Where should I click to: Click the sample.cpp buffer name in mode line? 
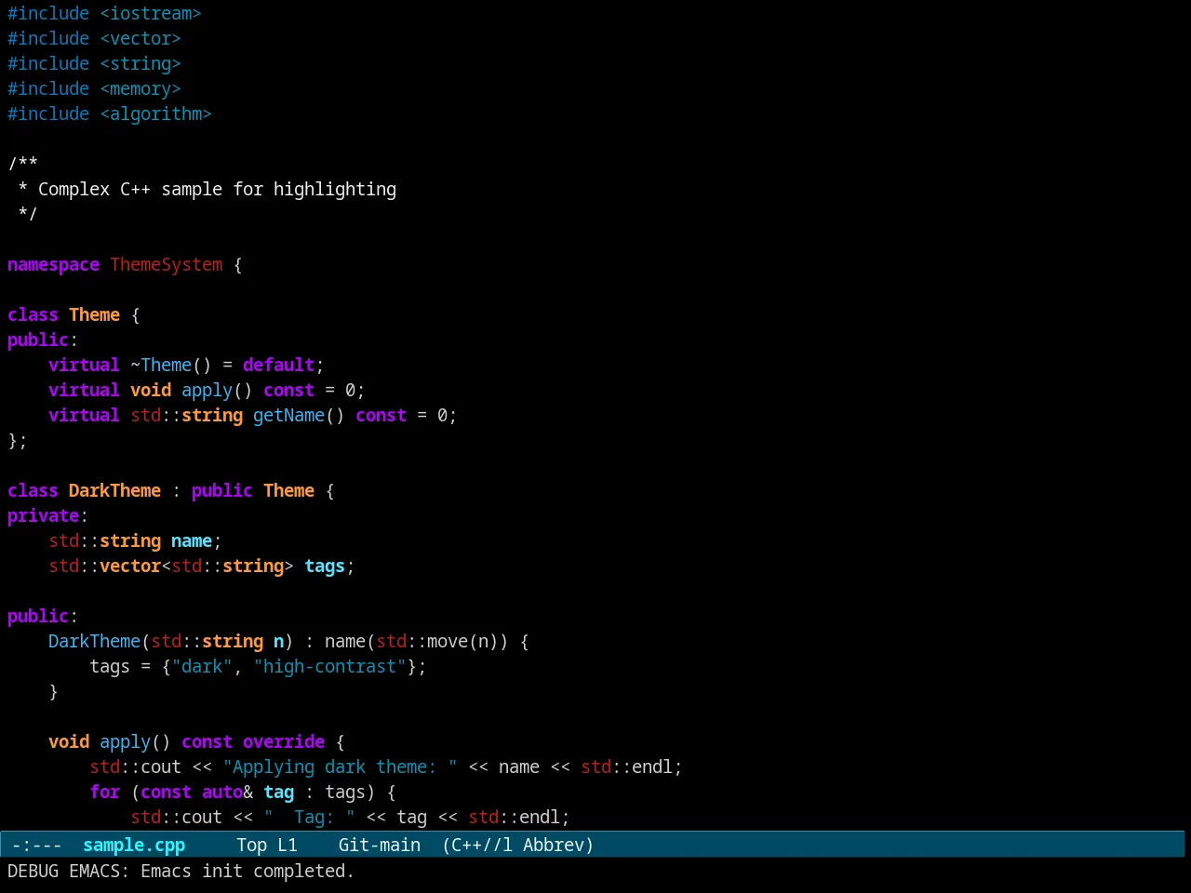[134, 845]
